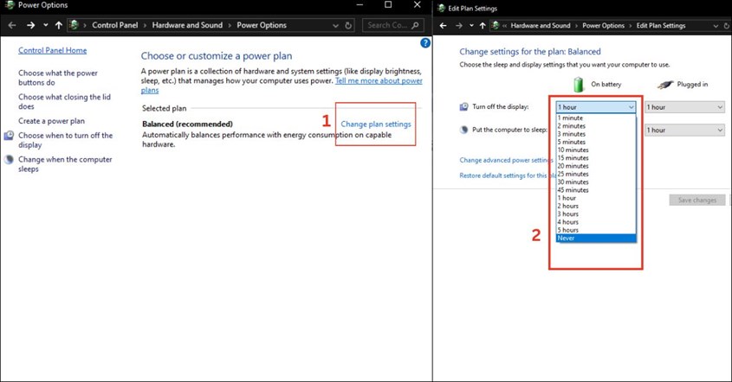Select 4 hours in the dropdown list
The image size is (732, 382).
tap(596, 222)
